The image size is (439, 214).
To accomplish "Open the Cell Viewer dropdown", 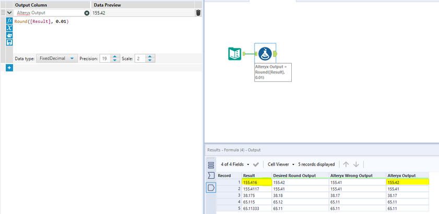I will [x=281, y=164].
